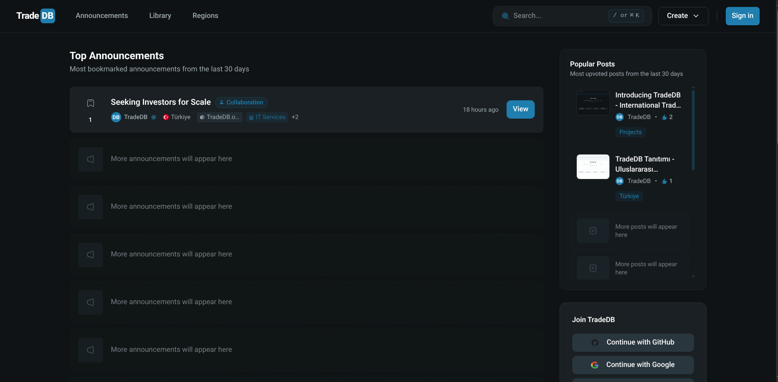
Task: Open TradeDB Tanıtımı post thumbnail
Action: point(593,166)
